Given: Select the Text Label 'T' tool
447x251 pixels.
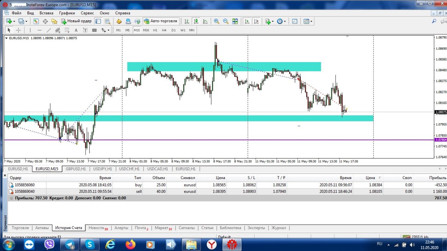Looking at the screenshot, I should 85,30.
